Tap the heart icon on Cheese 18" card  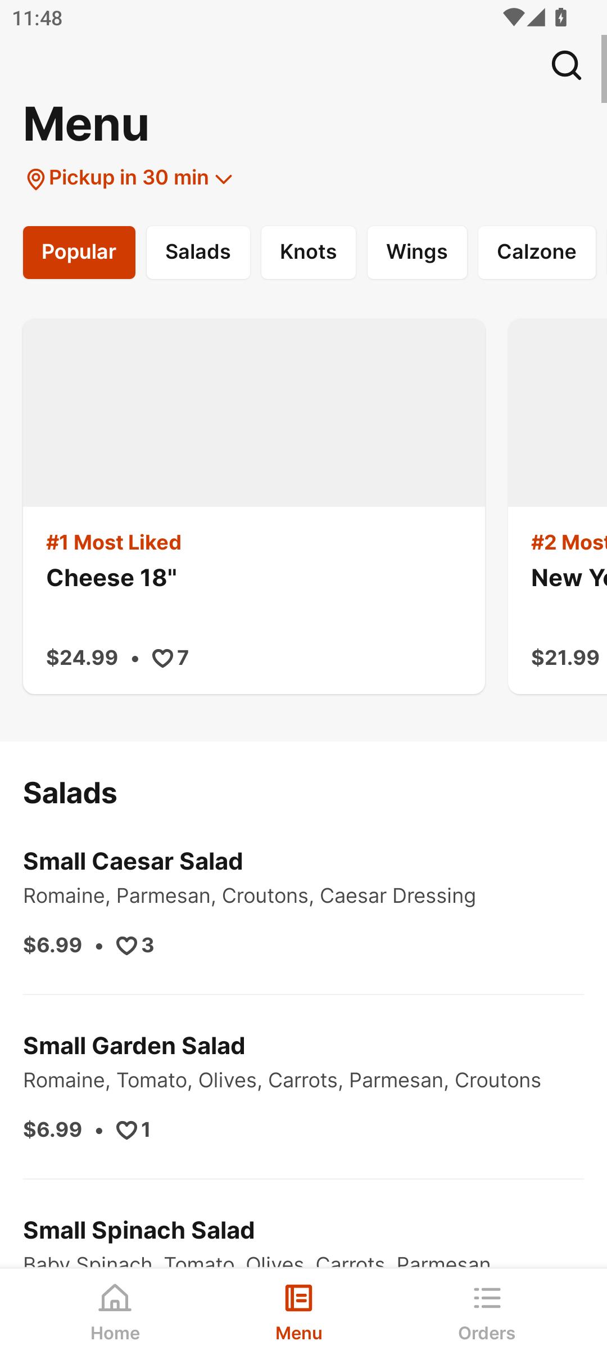coord(162,658)
